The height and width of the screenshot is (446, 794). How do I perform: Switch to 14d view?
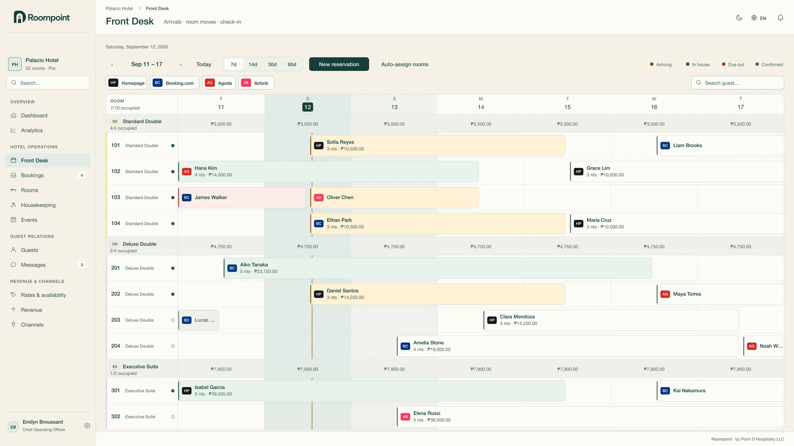coord(253,64)
